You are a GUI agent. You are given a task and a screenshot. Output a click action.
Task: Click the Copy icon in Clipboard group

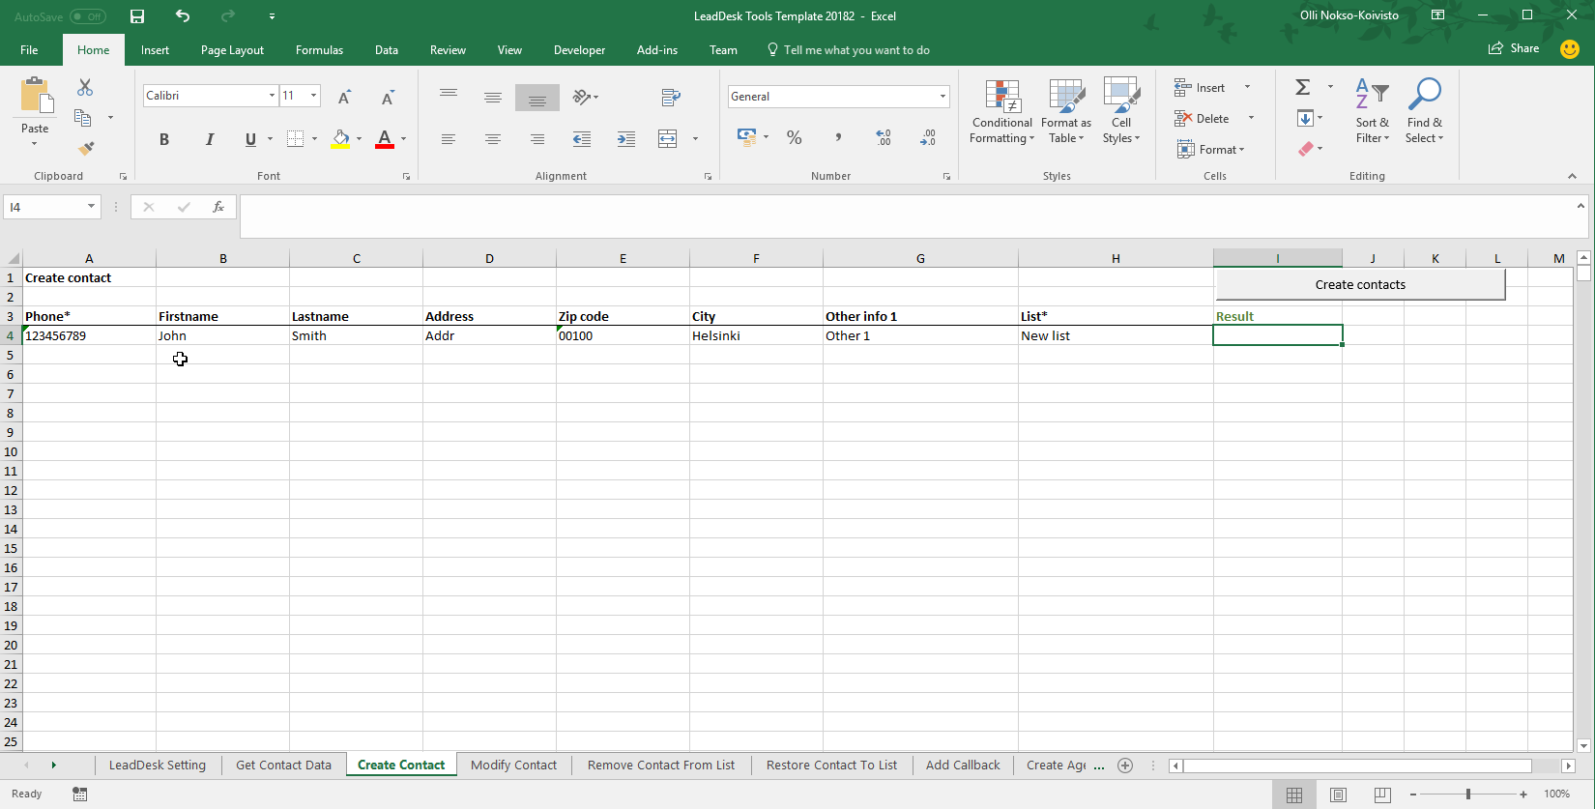pyautogui.click(x=83, y=118)
